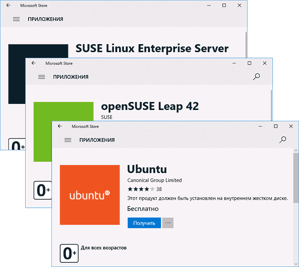This screenshot has height=267, width=299.
Task: Click ПРИЛОЖЕНИЯ heading in openSUSE Leap window
Action: tap(71, 77)
